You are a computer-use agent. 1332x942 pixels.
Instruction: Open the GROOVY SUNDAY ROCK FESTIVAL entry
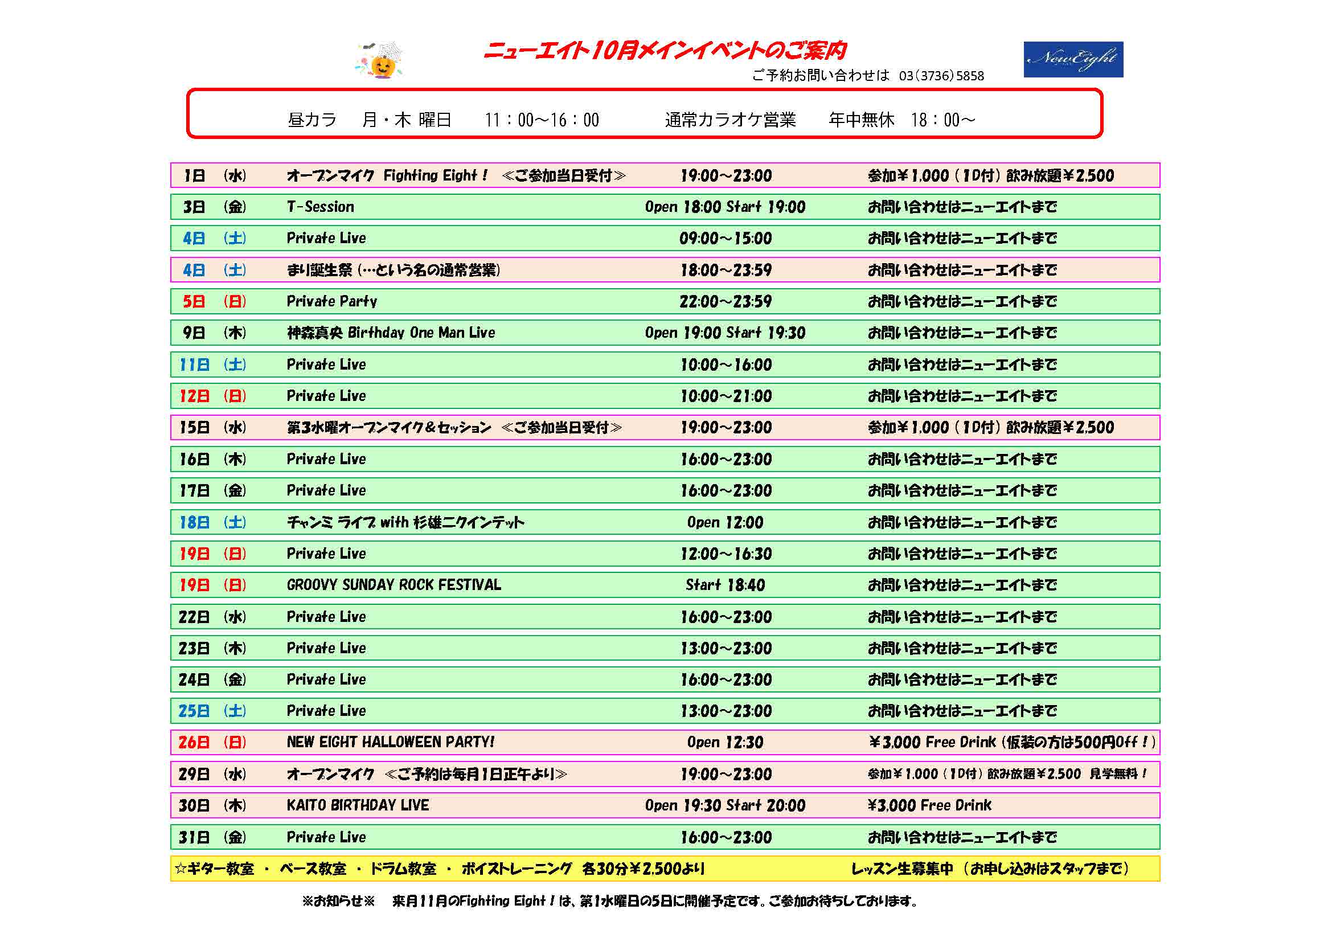click(x=395, y=585)
